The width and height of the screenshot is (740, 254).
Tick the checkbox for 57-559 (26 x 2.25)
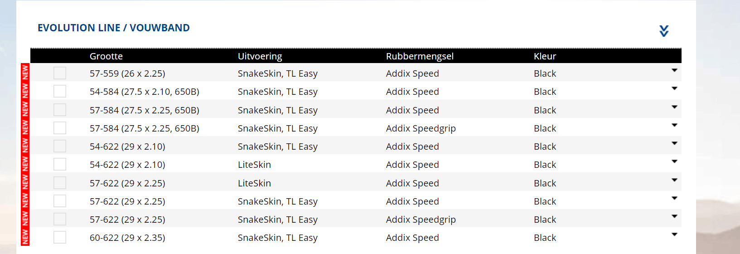[60, 73]
